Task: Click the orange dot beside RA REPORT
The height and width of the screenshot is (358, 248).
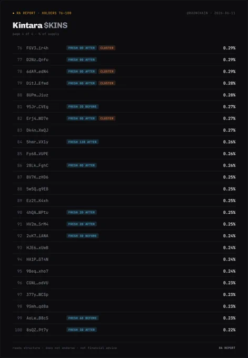Action: 14,13
